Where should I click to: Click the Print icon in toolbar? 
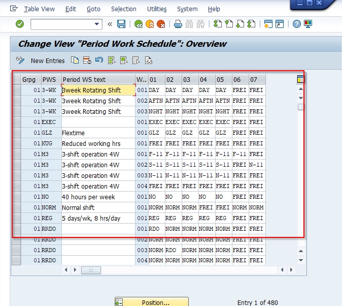pos(178,24)
